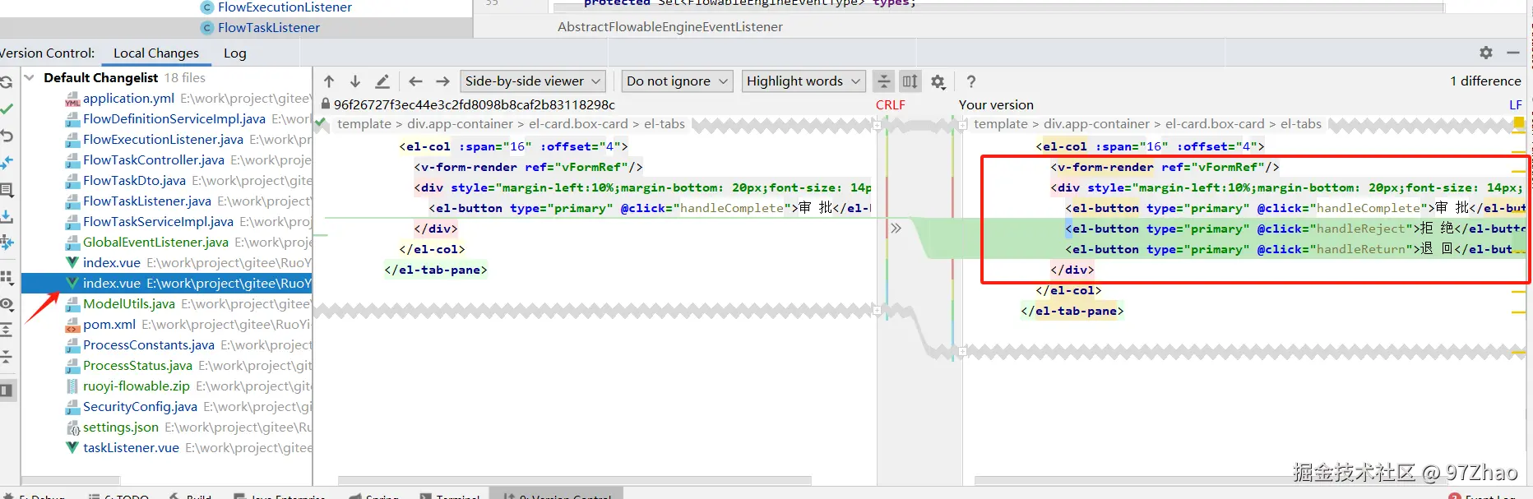Select FlowTaskController.java file
1533x499 pixels.
coord(167,159)
